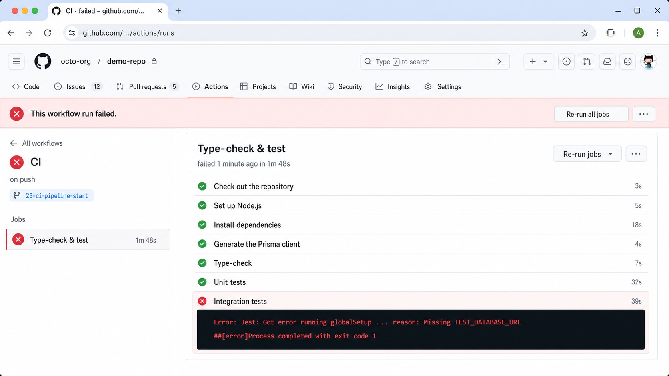Expand Generate the Prisma client step

(x=421, y=244)
